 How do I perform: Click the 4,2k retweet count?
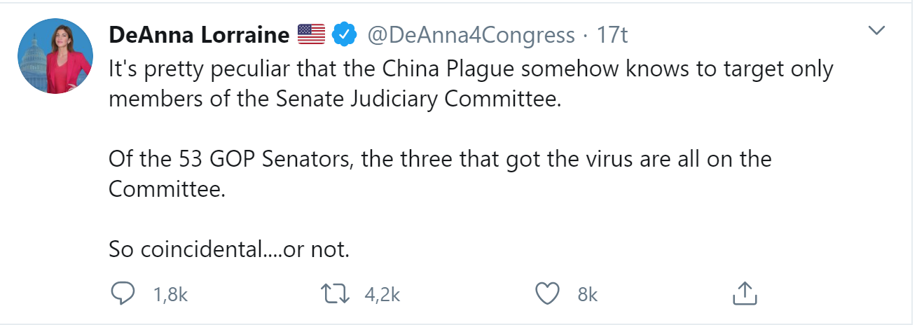(382, 295)
